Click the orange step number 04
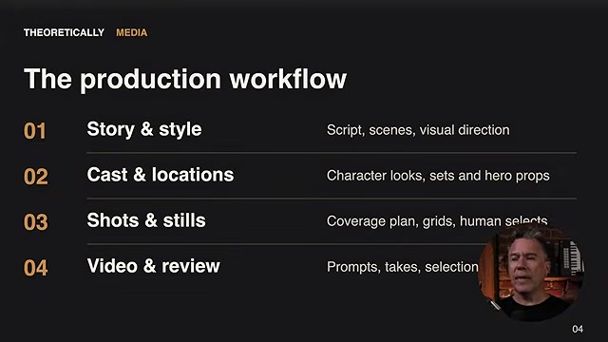Screen dimensions: 608x342 tap(36, 268)
